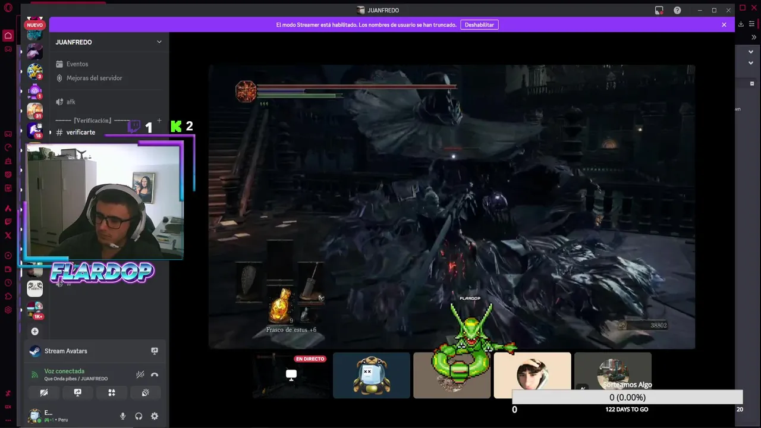Viewport: 761px width, 428px height.
Task: Open the GX control icon at sidebar bottom
Action: tap(8, 407)
